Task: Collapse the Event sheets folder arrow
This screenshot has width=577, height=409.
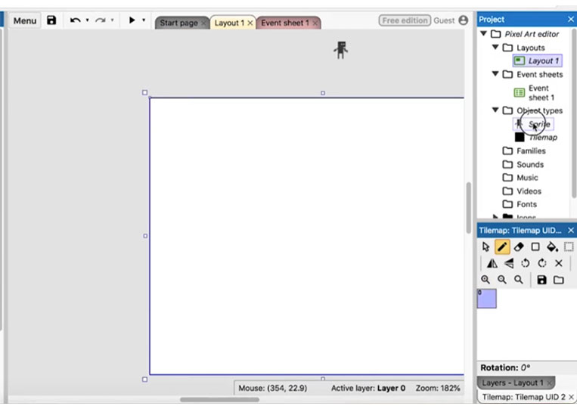Action: [495, 74]
